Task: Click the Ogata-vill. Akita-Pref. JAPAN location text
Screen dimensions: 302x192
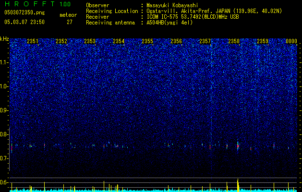Action: tap(214, 11)
